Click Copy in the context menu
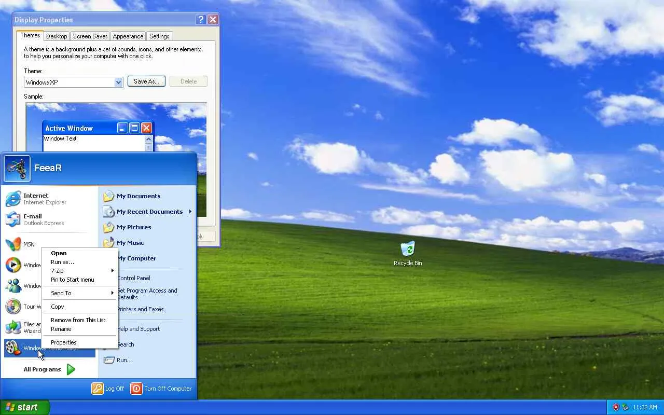664x415 pixels. coord(79,307)
